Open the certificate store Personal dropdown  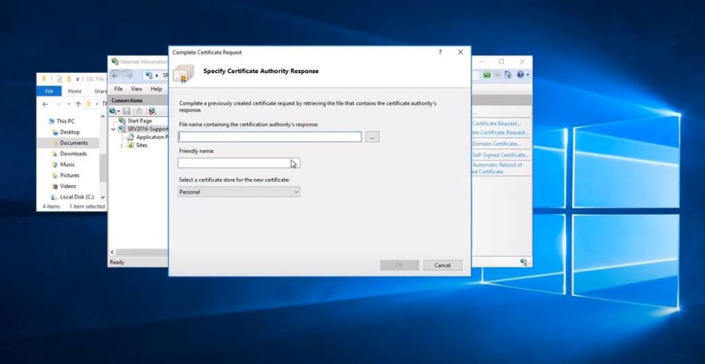pyautogui.click(x=239, y=192)
